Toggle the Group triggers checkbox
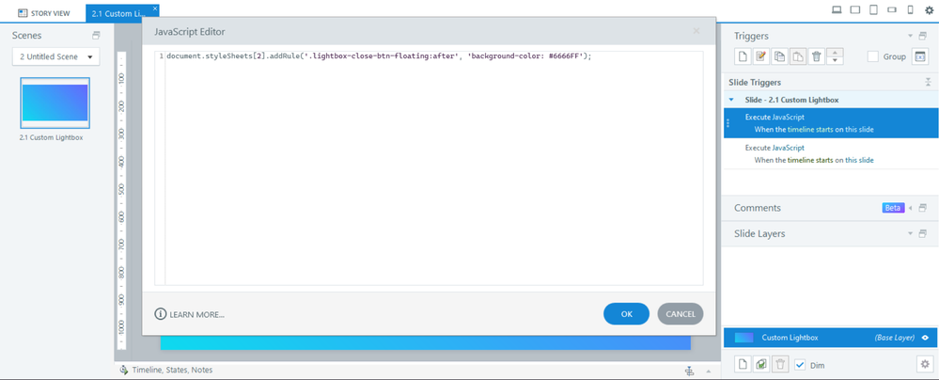Screen dimensions: 939x380 click(873, 56)
